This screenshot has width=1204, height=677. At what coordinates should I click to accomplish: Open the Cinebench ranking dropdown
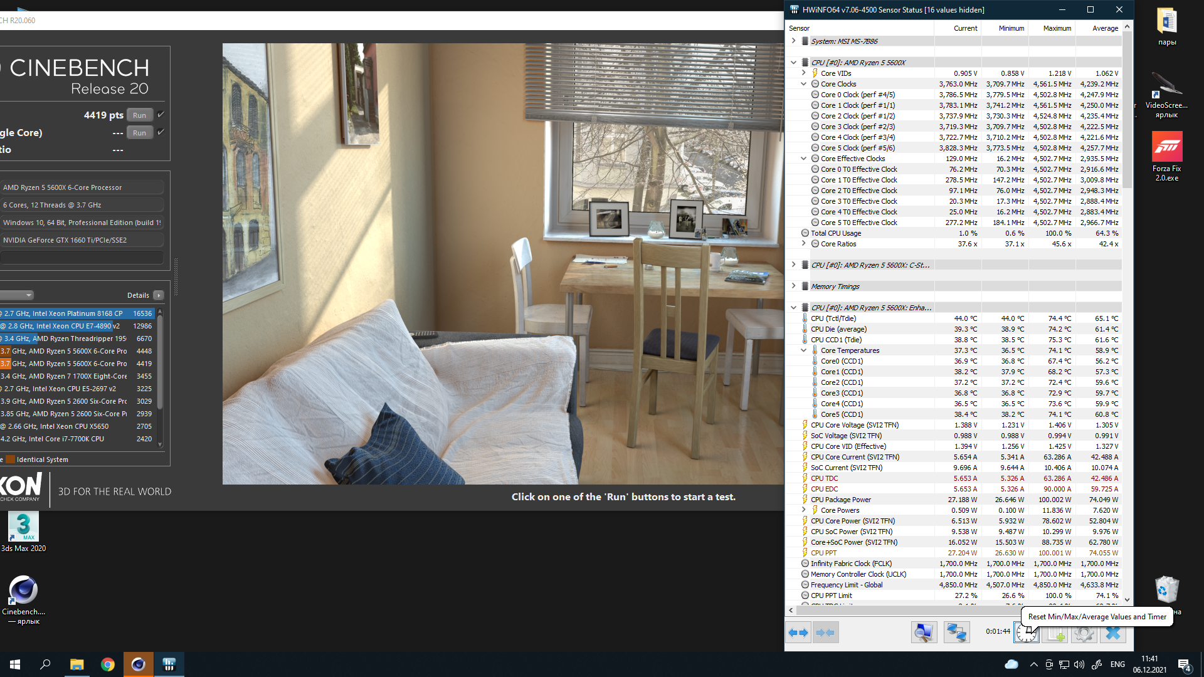[28, 295]
